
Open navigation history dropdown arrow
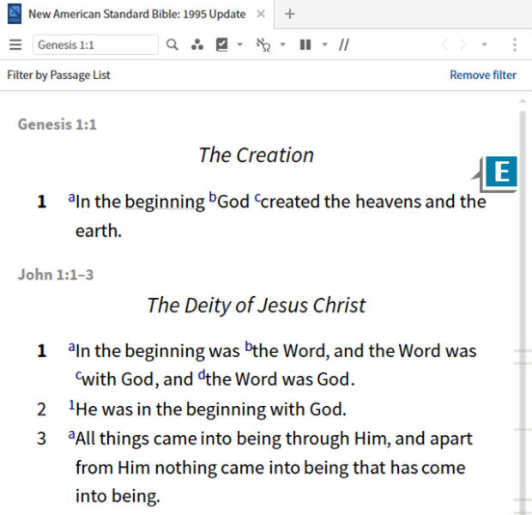click(485, 45)
